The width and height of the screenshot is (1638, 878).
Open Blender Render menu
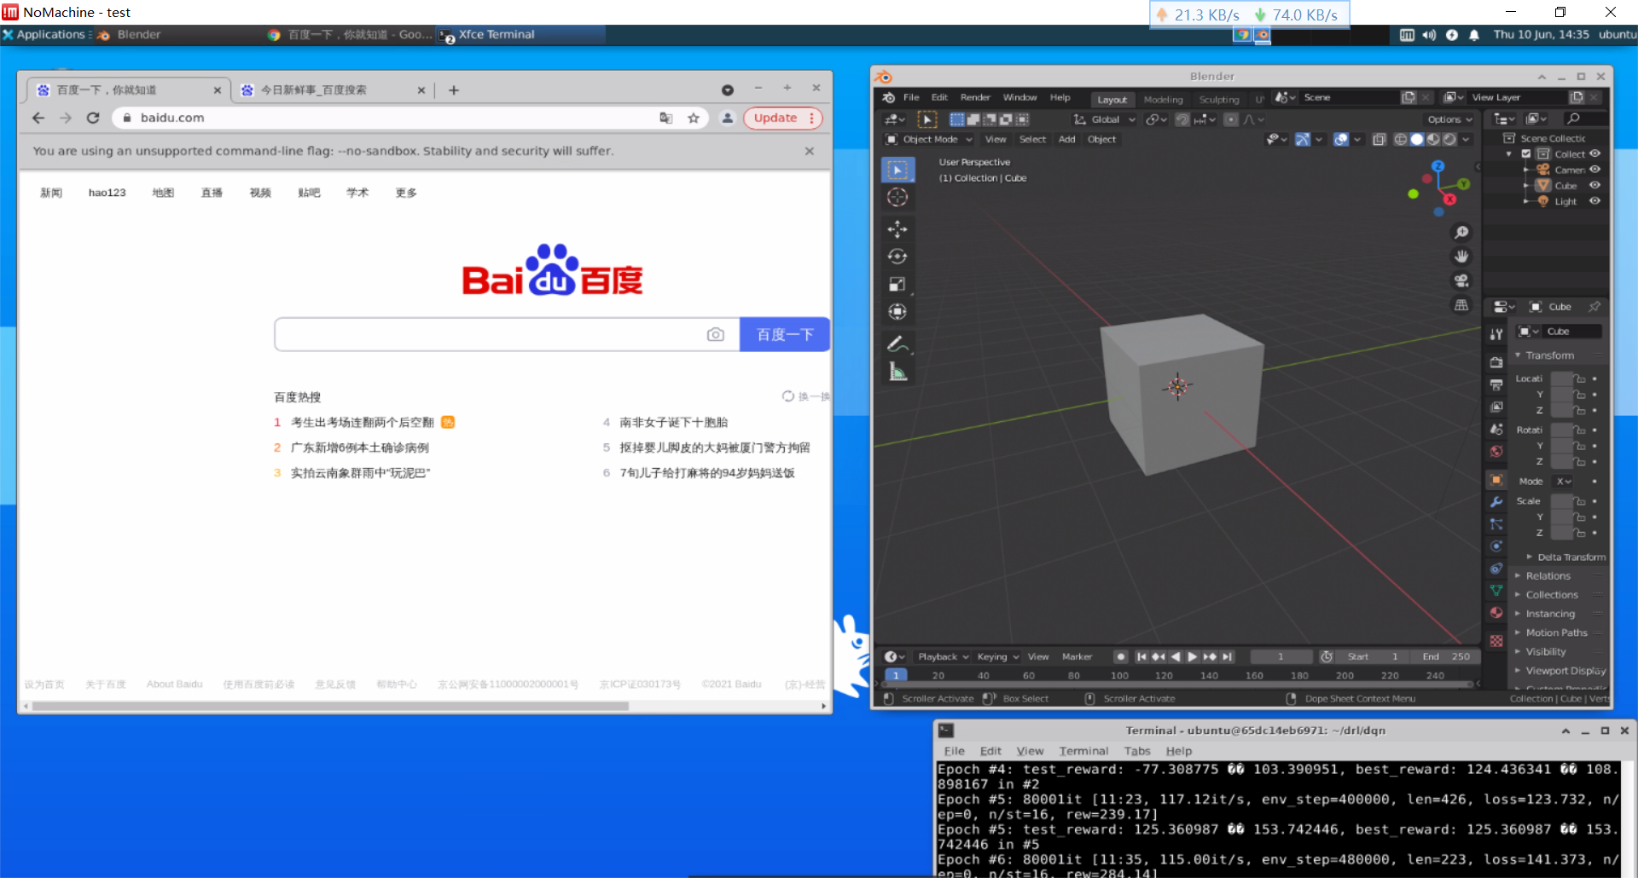point(975,98)
